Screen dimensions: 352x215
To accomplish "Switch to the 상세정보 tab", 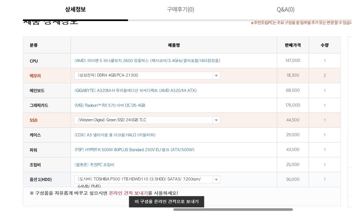I will coord(75,10).
